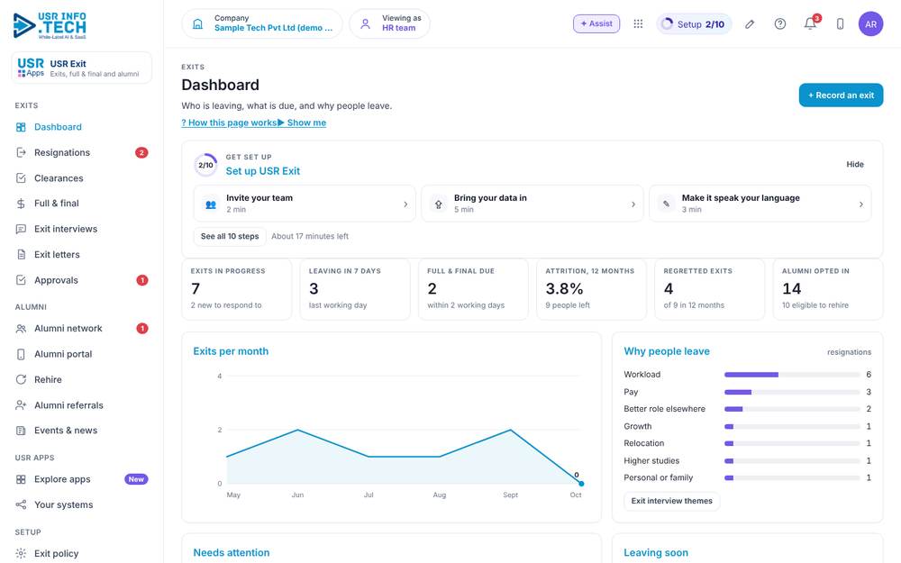Click the edit pencil icon in header
The image size is (901, 563).
click(750, 24)
